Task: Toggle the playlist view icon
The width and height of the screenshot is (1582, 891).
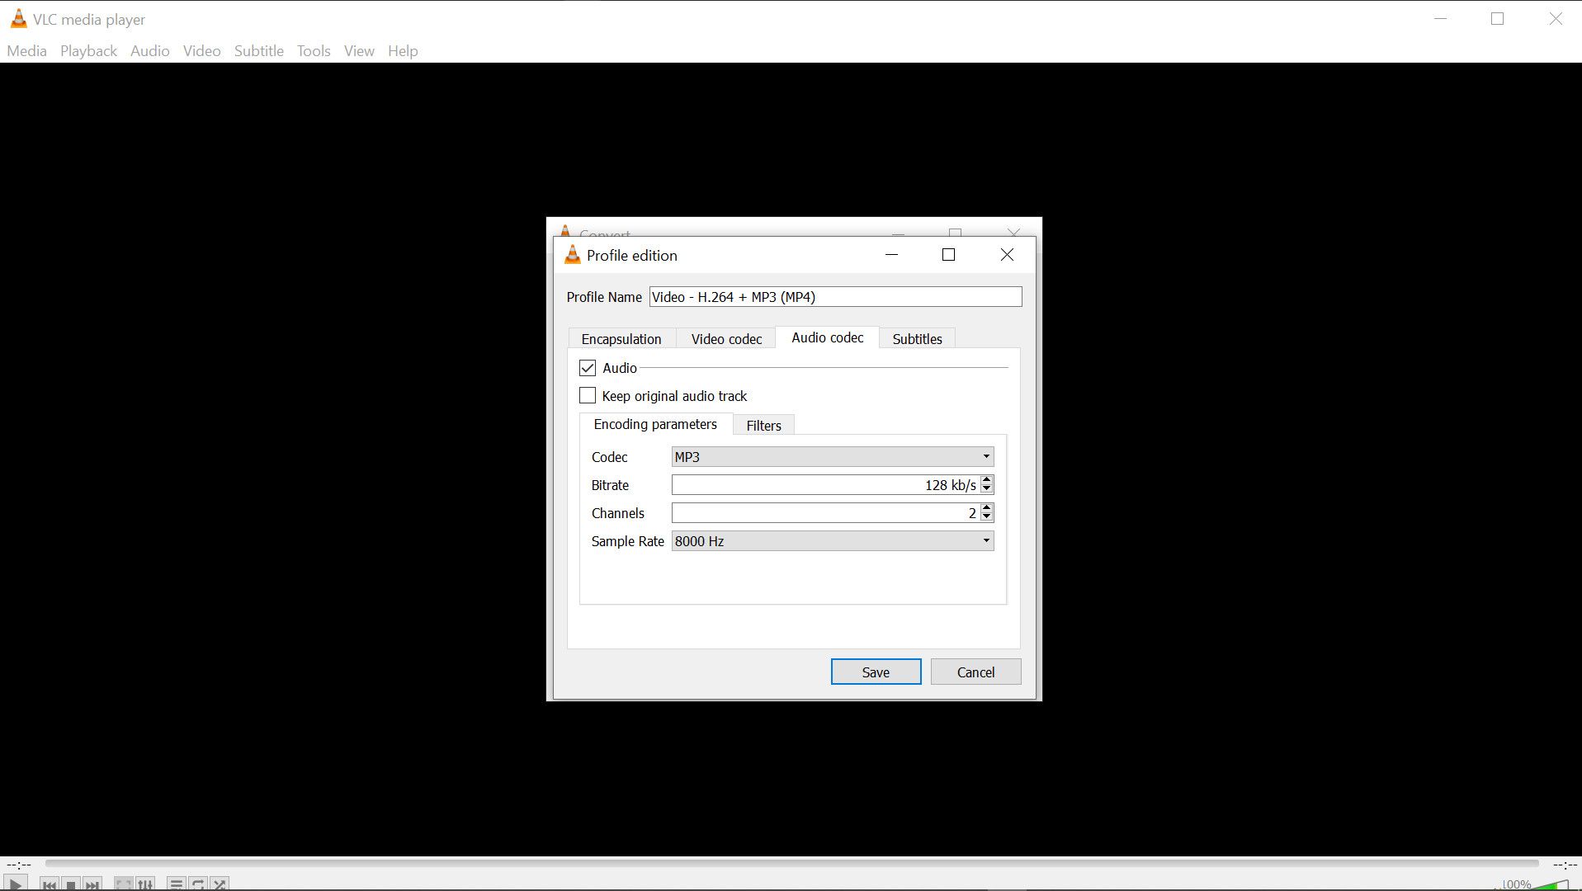Action: click(176, 884)
